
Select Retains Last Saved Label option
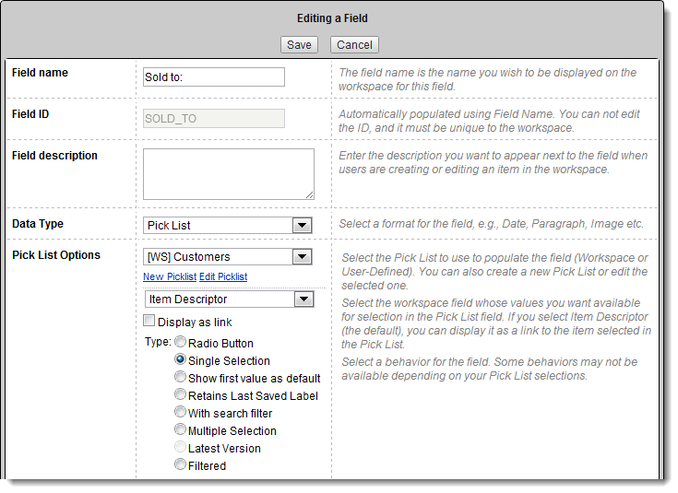pyautogui.click(x=180, y=394)
